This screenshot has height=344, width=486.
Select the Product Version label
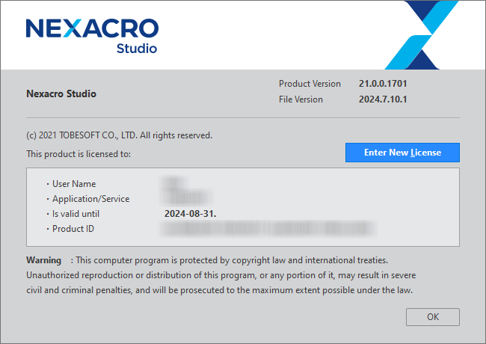point(310,84)
